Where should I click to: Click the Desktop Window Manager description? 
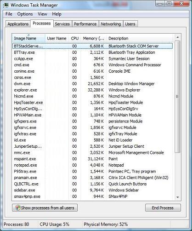(131, 84)
